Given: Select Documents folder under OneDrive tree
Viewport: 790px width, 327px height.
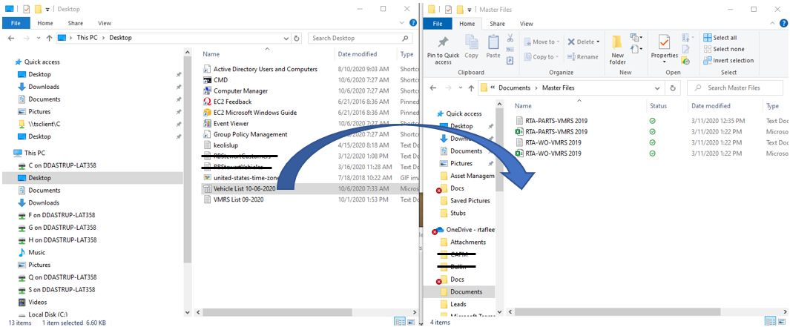Looking at the screenshot, I should point(467,291).
